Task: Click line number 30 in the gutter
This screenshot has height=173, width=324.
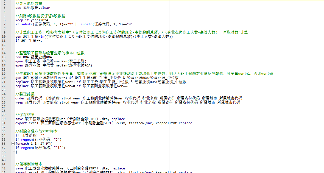Action: pyautogui.click(x=4, y=119)
